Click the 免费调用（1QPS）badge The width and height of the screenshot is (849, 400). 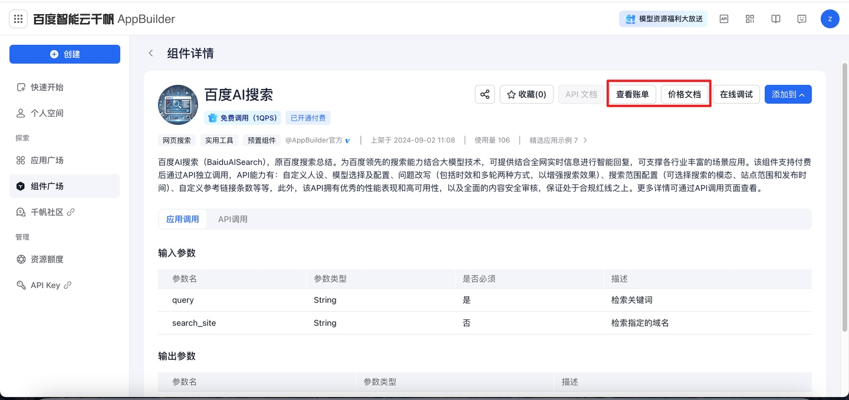pos(242,118)
